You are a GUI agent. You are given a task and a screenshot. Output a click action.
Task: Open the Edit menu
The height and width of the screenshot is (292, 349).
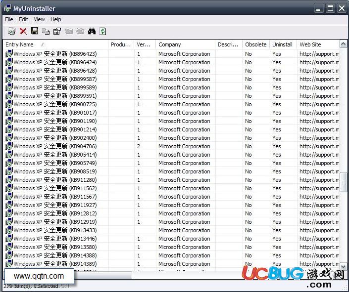[x=23, y=20]
